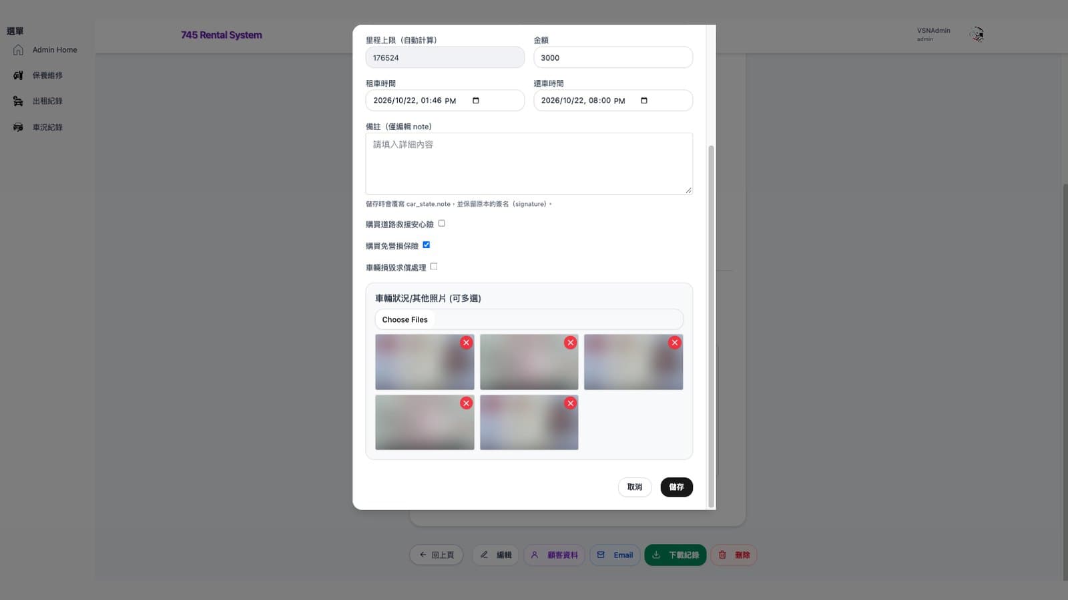Click the Choose Files button
Image resolution: width=1068 pixels, height=600 pixels.
click(x=405, y=320)
